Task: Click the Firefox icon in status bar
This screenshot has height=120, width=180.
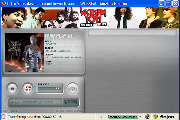Action: pyautogui.click(x=147, y=117)
